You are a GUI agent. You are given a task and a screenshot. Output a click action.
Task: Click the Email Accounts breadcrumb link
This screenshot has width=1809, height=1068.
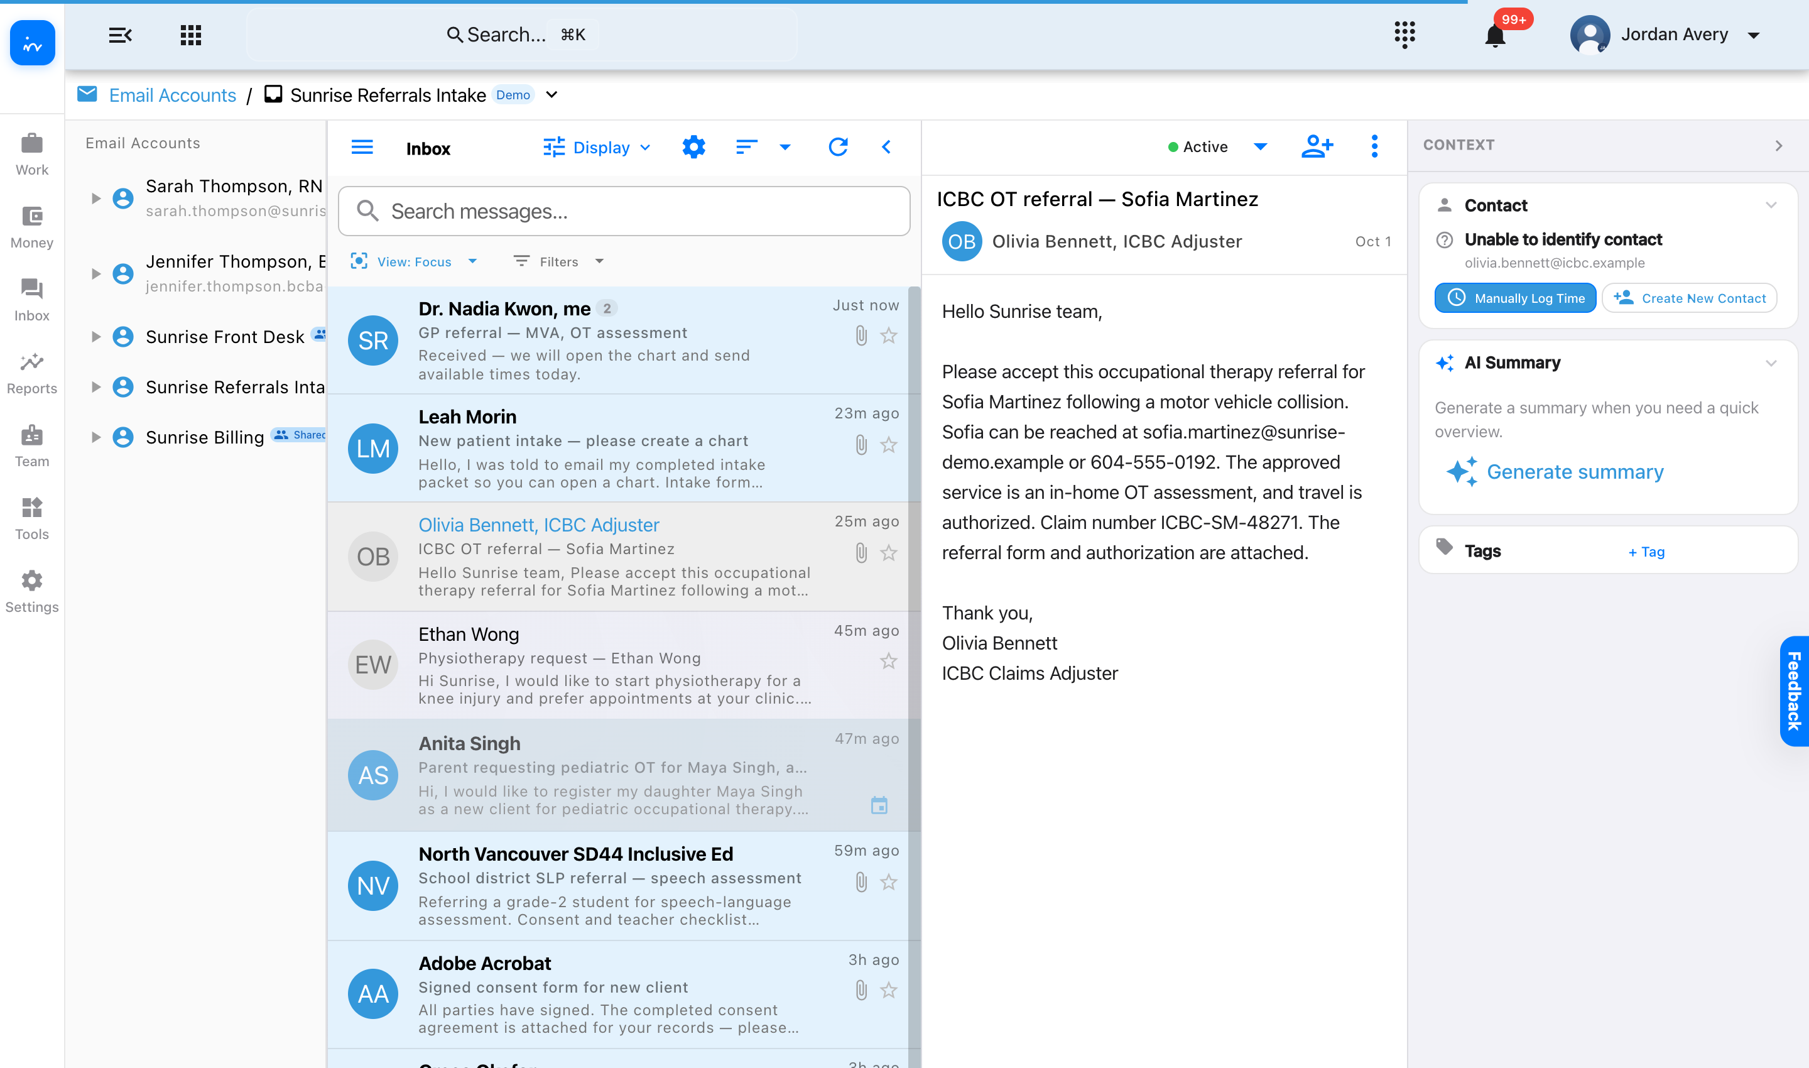click(x=172, y=95)
